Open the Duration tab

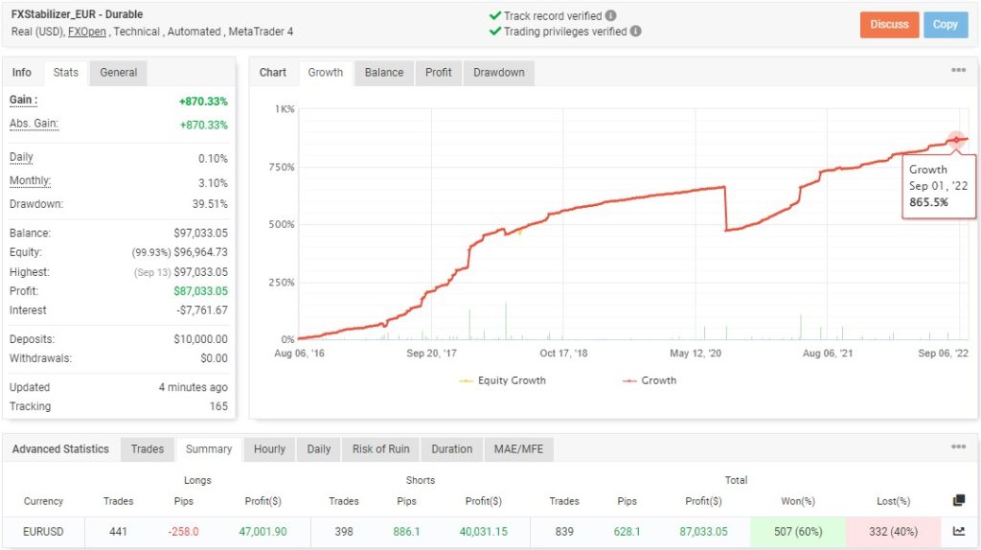coord(452,449)
